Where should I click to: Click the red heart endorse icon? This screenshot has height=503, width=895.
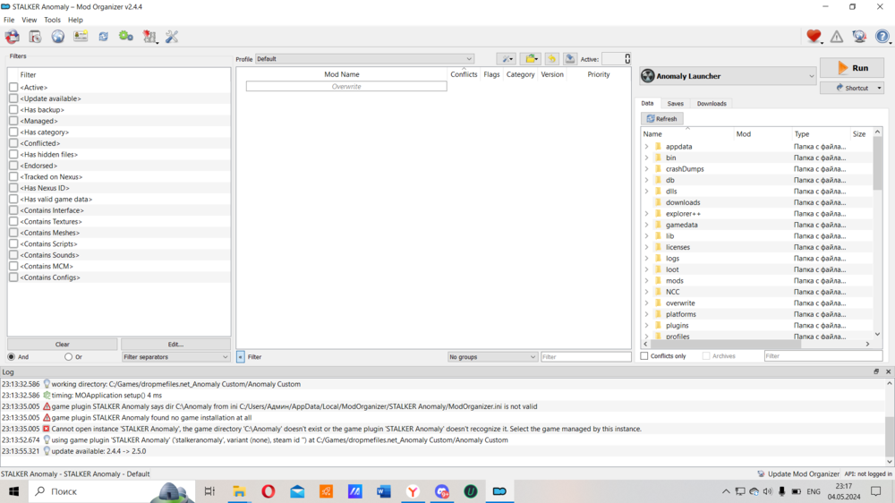click(813, 37)
